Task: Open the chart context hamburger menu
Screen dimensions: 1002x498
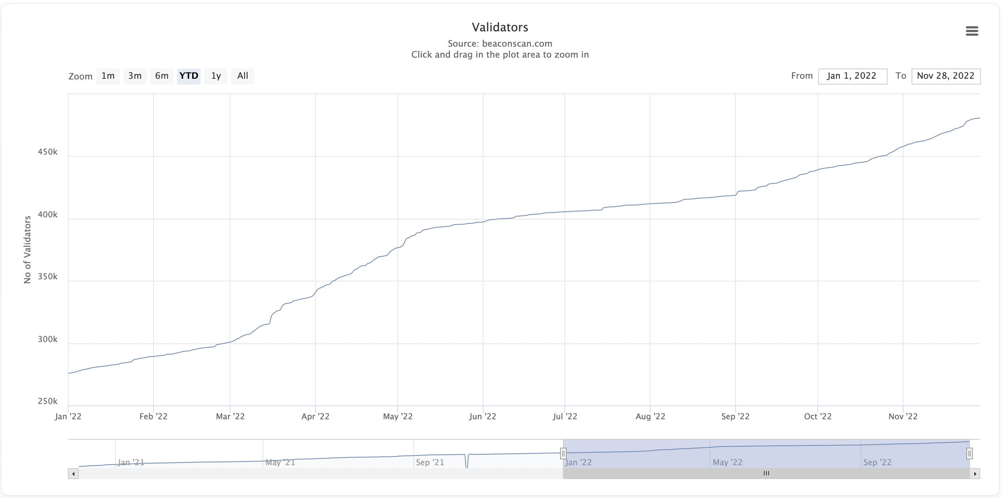Action: 972,31
